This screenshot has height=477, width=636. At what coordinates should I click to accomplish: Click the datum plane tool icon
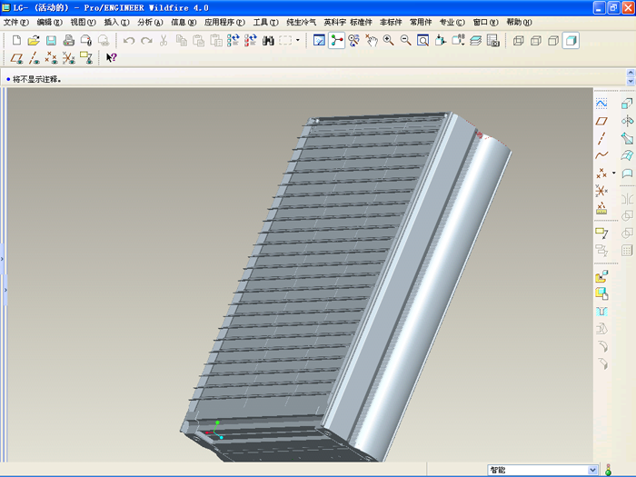coord(601,121)
